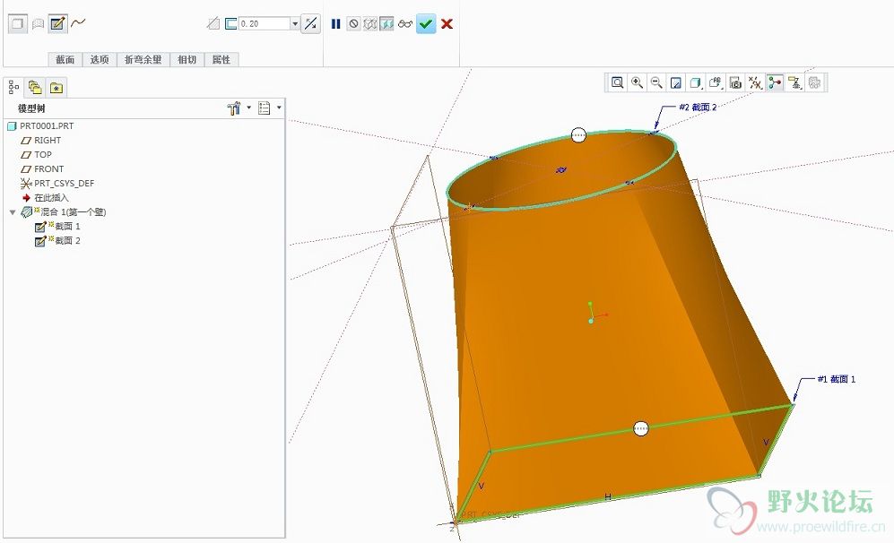The image size is (894, 543).
Task: Click the remove material icon
Action: (x=213, y=23)
